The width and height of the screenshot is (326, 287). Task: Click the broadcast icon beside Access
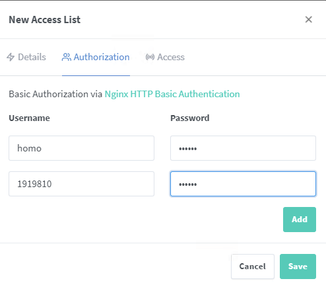pos(150,57)
